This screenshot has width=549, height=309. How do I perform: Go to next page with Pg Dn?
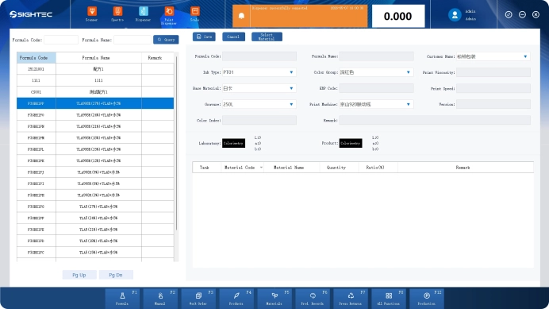click(116, 275)
